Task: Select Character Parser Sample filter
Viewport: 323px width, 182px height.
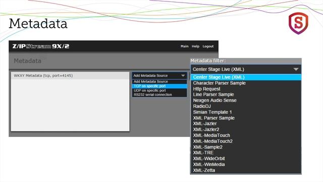Action: coord(246,83)
